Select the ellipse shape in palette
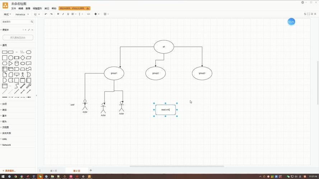 click(29, 52)
